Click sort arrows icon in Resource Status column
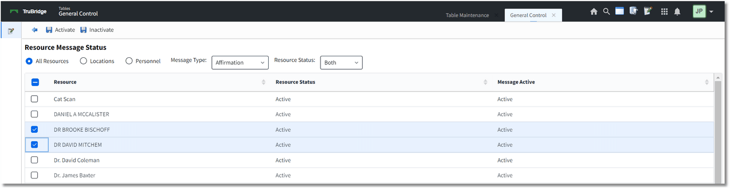This screenshot has height=189, width=730. tap(485, 82)
